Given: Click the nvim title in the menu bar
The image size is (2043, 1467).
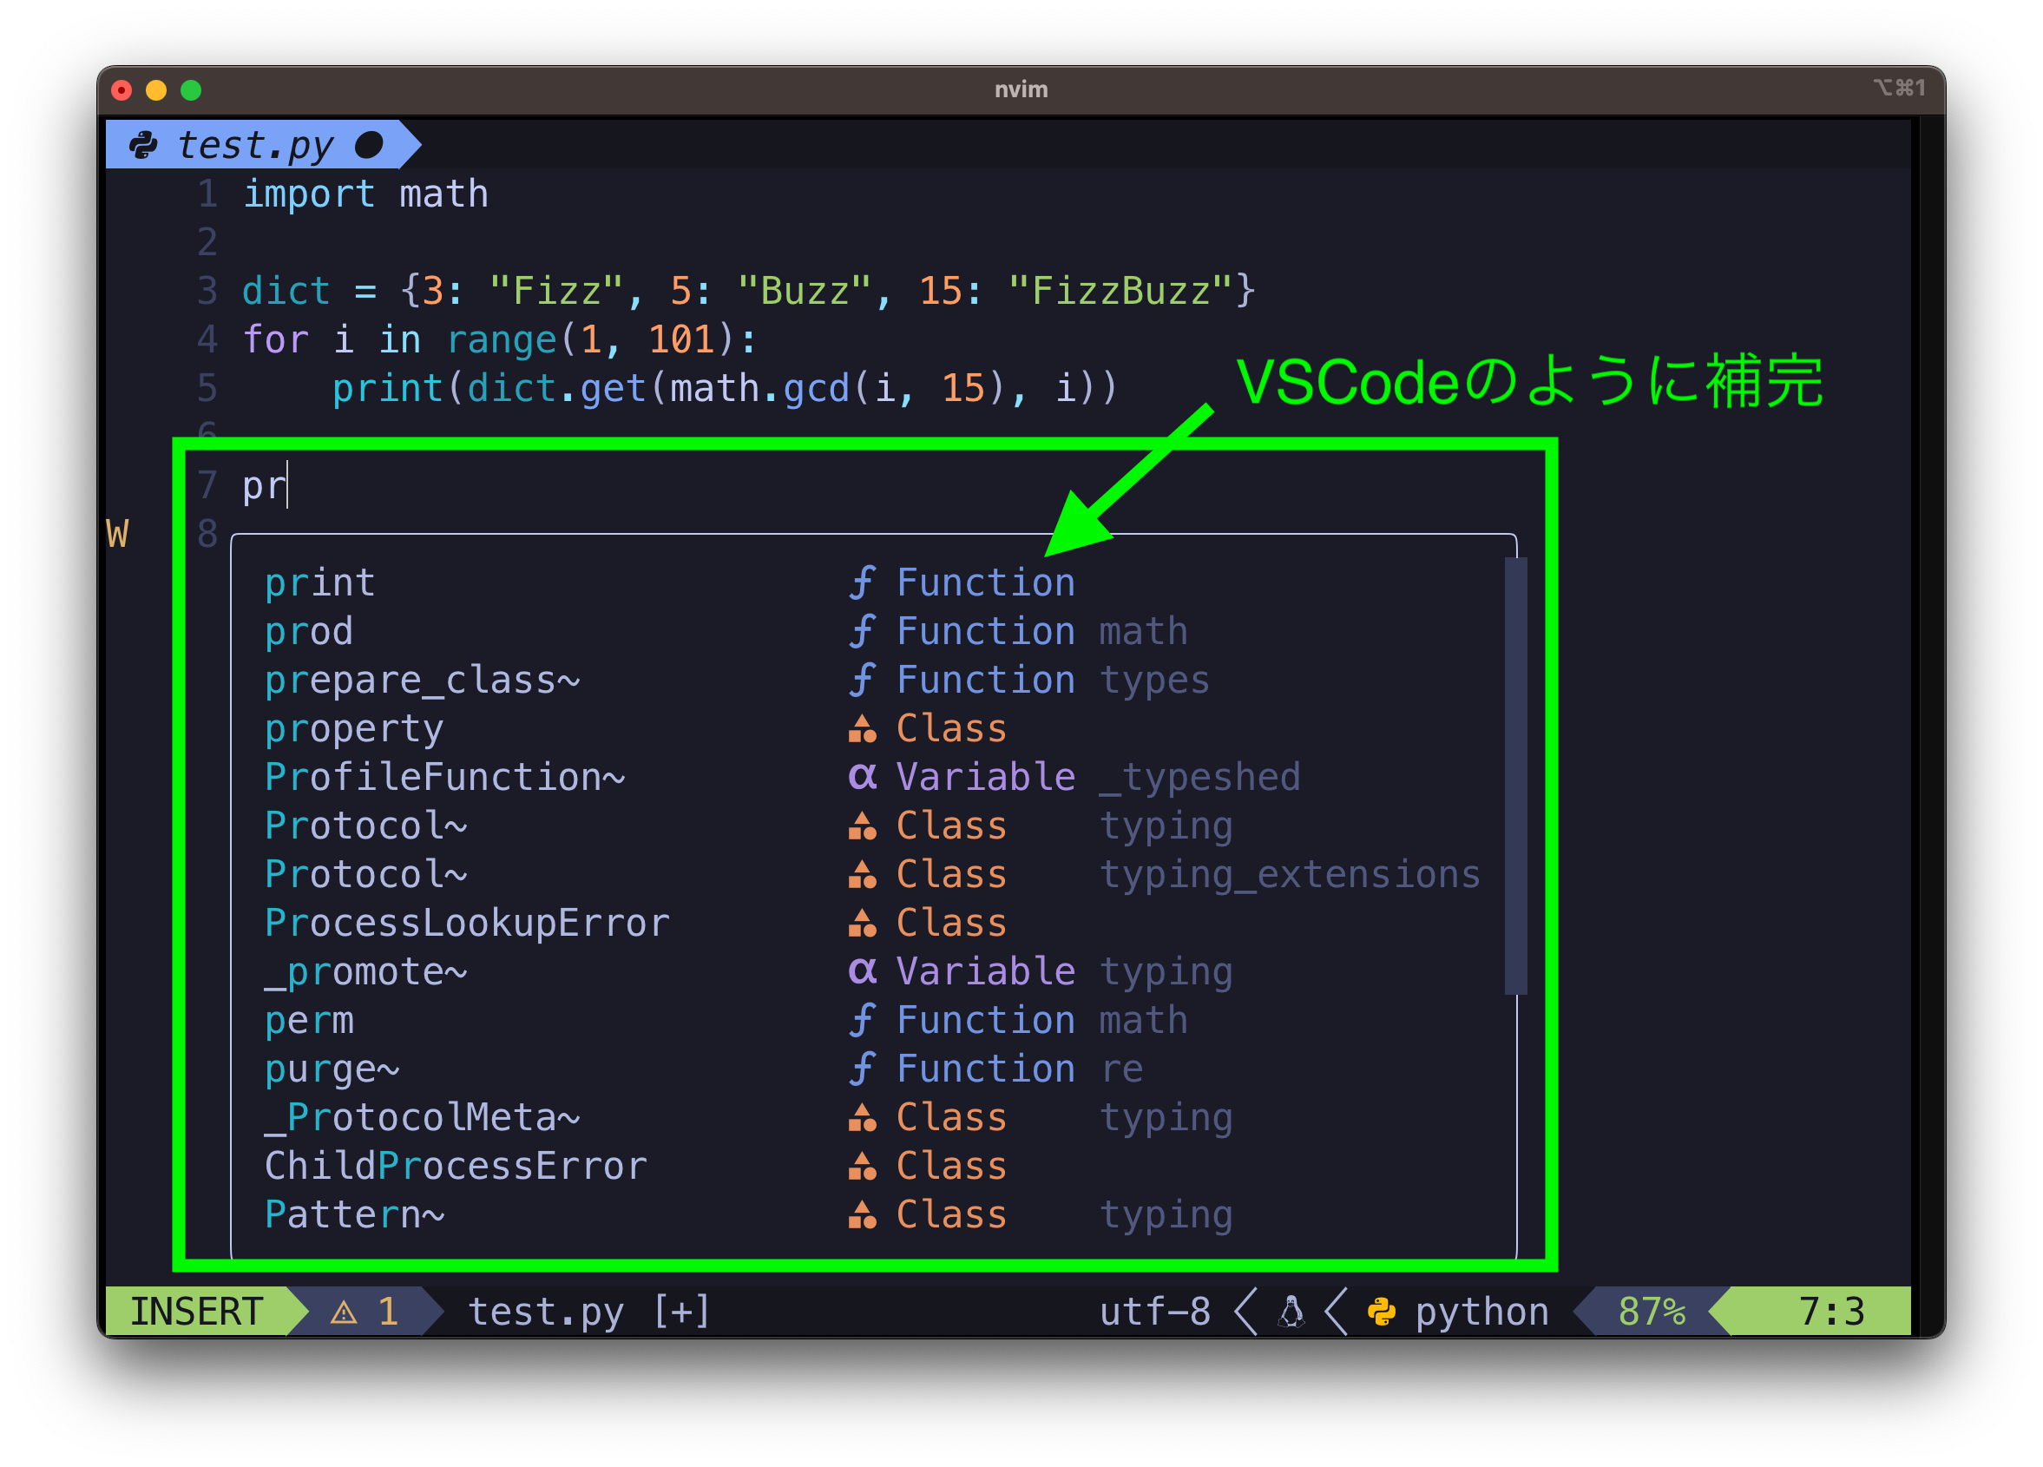Looking at the screenshot, I should click(1023, 89).
